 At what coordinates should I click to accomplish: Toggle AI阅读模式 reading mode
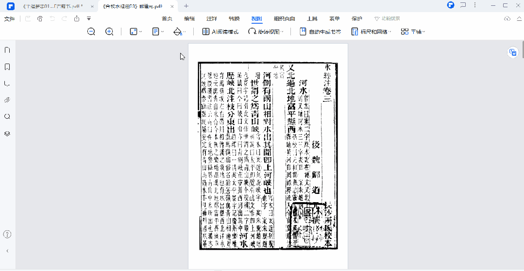click(x=220, y=32)
